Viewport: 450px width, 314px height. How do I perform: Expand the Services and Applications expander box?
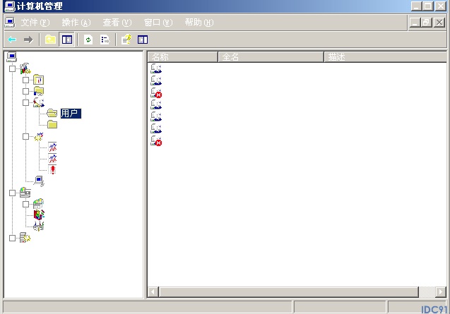(x=12, y=238)
